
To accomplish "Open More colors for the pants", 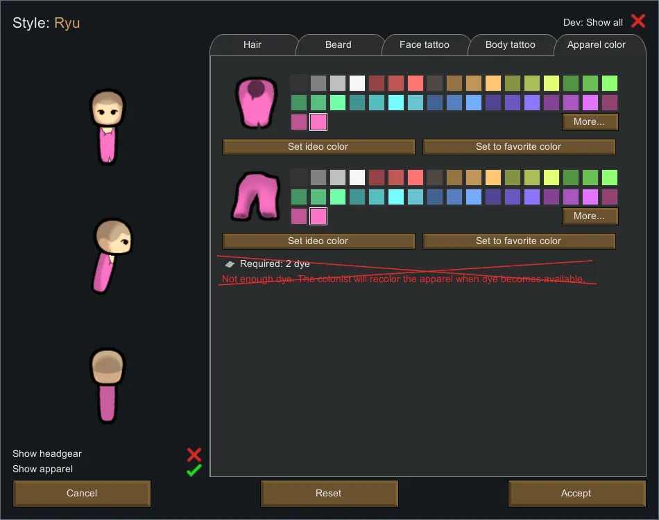I will [590, 216].
